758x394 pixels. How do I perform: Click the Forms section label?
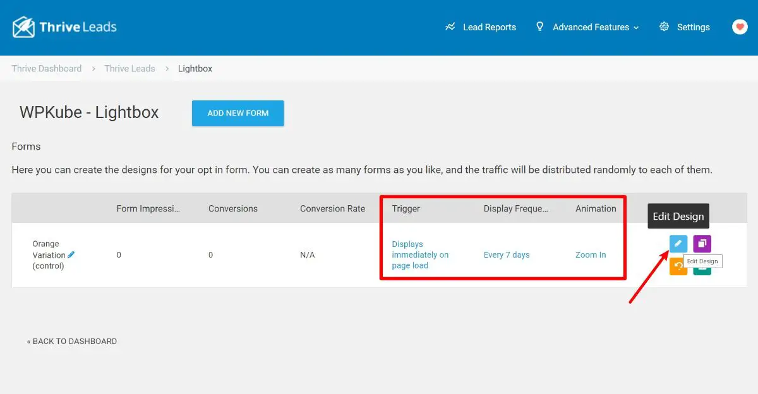(x=26, y=146)
